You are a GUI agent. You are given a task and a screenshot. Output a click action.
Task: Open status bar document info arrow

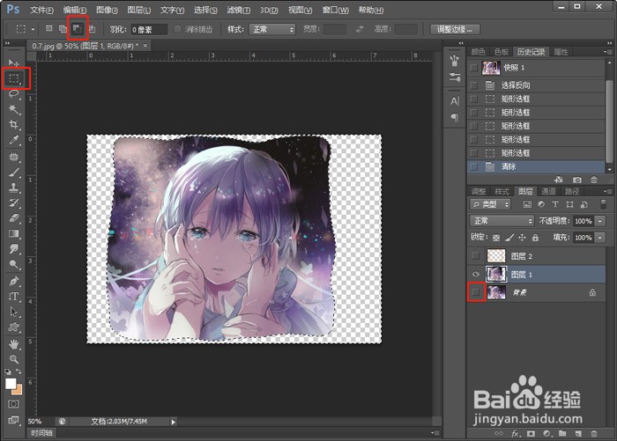pos(173,422)
